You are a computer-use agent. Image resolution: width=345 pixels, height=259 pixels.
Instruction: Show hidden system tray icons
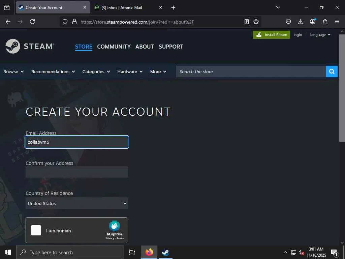[285, 252]
